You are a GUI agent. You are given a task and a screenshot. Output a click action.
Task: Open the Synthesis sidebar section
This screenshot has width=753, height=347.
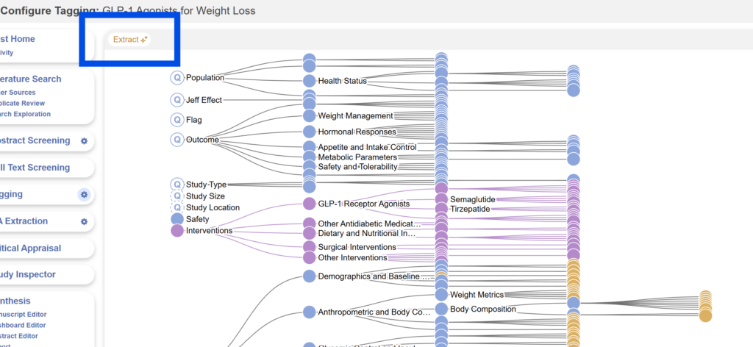15,301
